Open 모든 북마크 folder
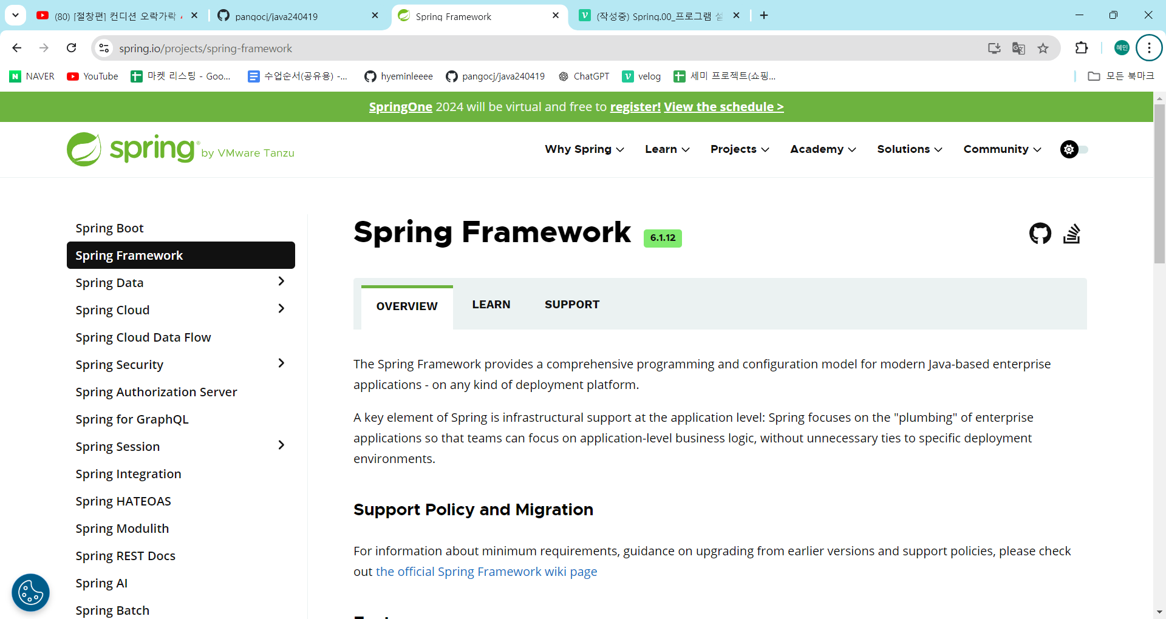The width and height of the screenshot is (1166, 619). tap(1121, 76)
